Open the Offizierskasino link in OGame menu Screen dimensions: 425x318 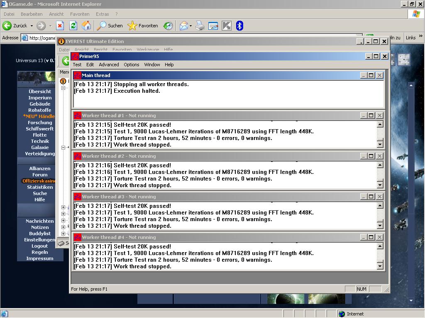[x=39, y=181]
